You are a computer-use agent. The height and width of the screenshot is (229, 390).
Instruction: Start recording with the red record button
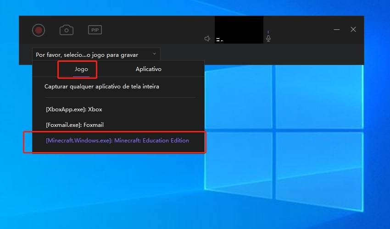39,30
